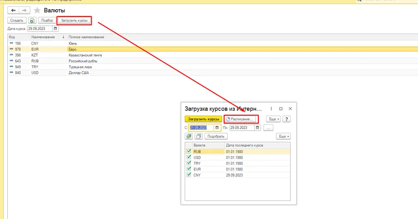Viewport: 418px width, 219px height.
Task: Expand the upper Еще dropdown in the dialog
Action: click(x=273, y=119)
